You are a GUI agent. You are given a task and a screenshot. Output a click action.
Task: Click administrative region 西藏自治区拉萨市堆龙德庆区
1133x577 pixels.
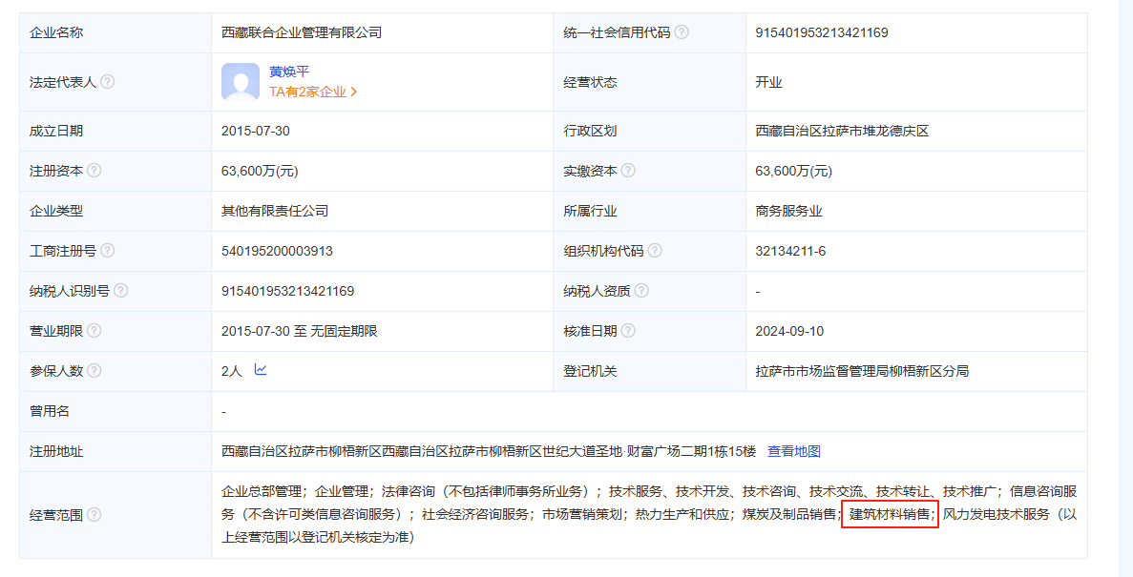pyautogui.click(x=842, y=131)
